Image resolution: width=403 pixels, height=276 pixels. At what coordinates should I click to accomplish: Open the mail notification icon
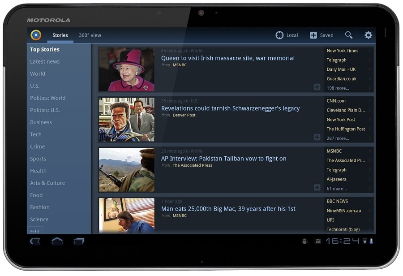click(318, 241)
